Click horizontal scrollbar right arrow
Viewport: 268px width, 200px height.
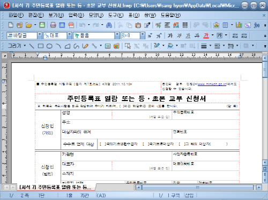259,188
